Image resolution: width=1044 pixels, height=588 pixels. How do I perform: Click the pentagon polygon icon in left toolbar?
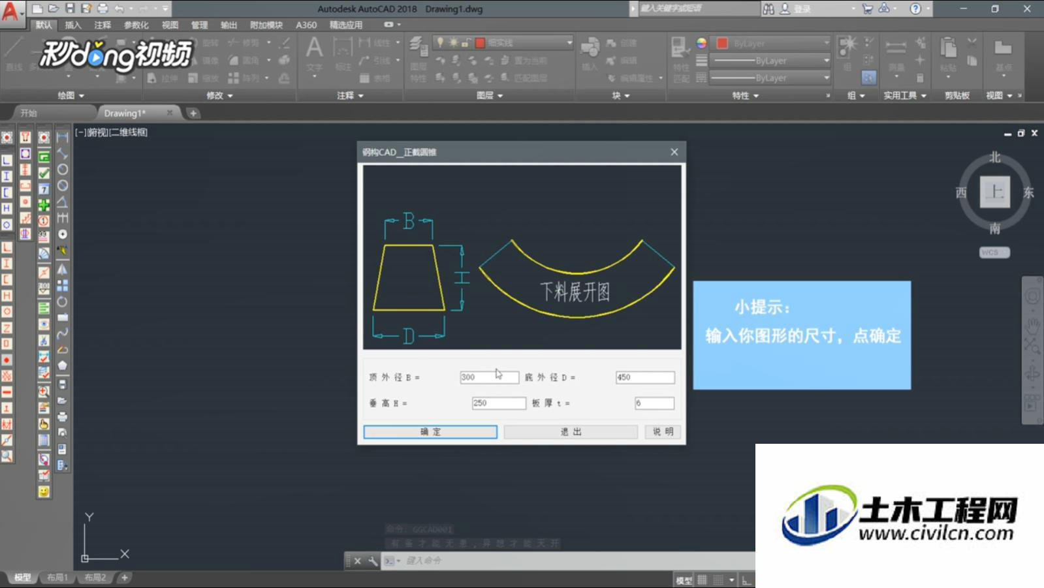coord(63,365)
